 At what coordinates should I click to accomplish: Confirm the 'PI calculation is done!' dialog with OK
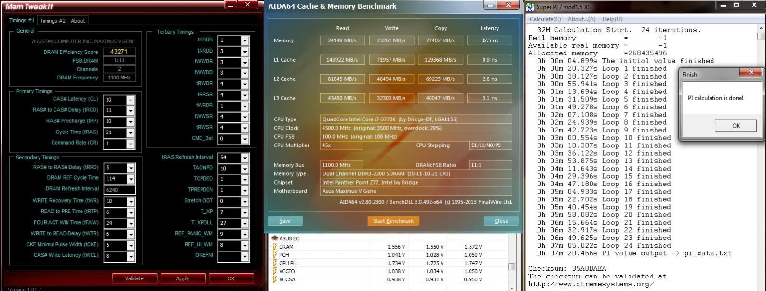click(736, 126)
